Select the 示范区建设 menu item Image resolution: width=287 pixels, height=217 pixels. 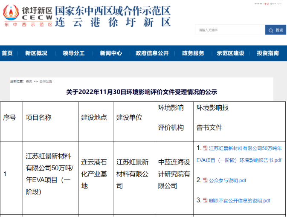(230, 53)
